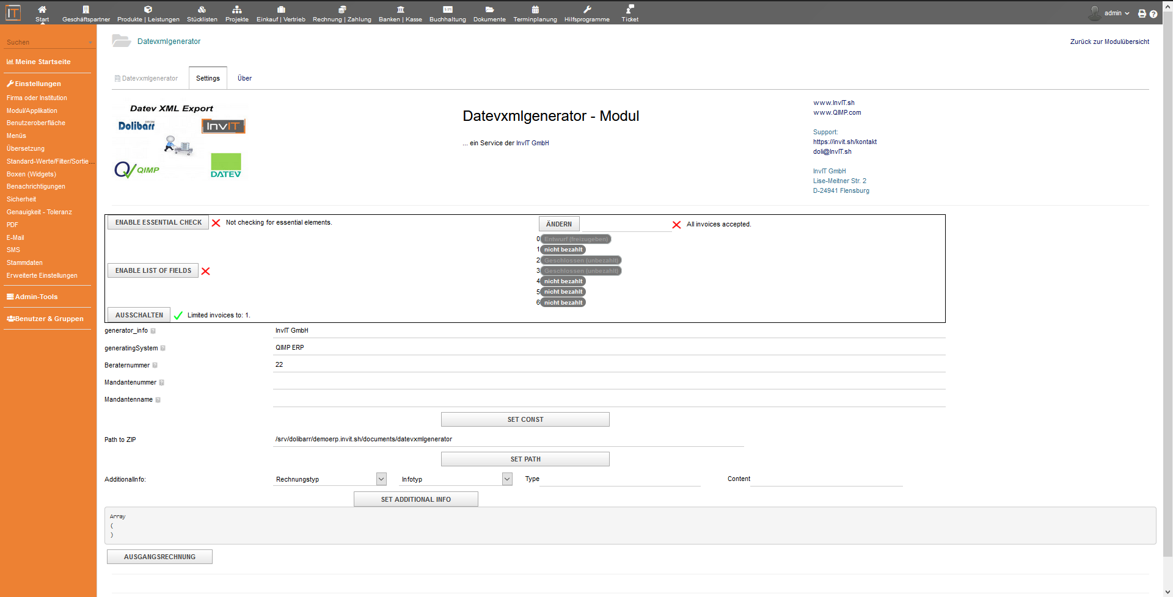The width and height of the screenshot is (1173, 597).
Task: Open Banken | Kasse icon
Action: coord(400,10)
